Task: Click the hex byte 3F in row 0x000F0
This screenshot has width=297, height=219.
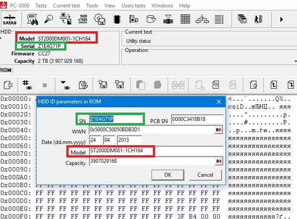Action: coord(181,216)
